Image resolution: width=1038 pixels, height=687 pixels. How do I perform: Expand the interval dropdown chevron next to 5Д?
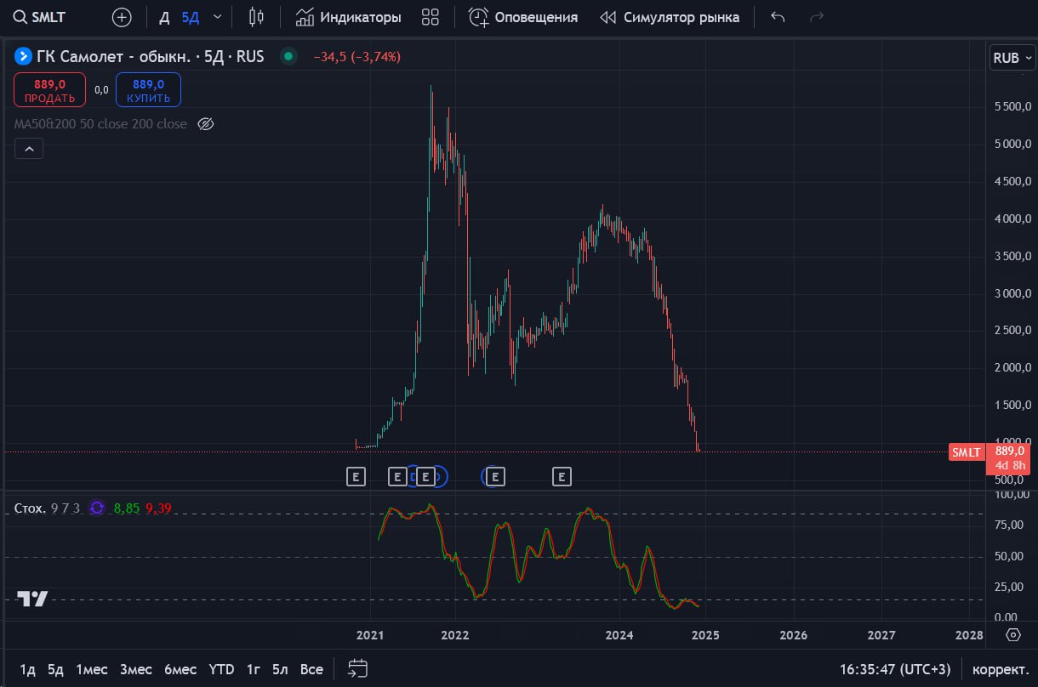[x=218, y=17]
